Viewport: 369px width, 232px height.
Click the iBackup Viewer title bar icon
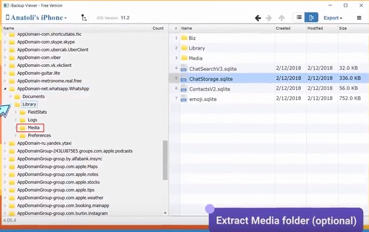pos(6,5)
